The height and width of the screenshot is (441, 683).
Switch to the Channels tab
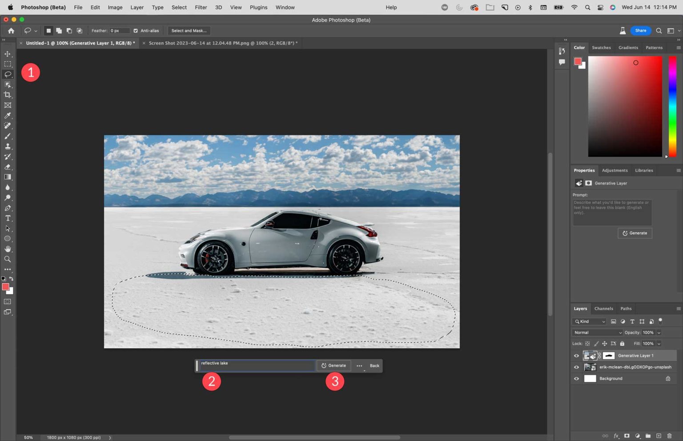coord(603,308)
